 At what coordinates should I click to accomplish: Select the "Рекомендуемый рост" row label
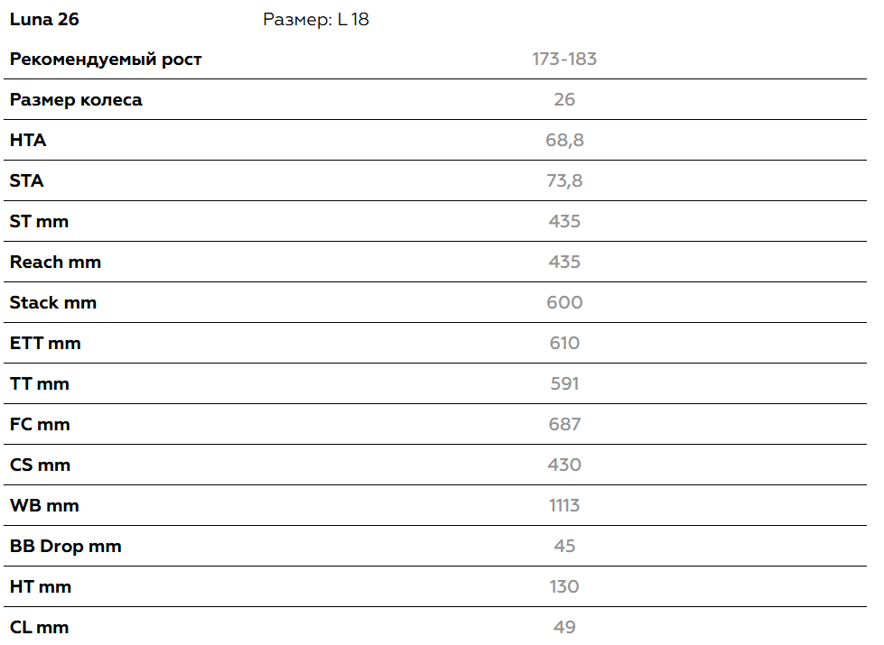coord(106,60)
